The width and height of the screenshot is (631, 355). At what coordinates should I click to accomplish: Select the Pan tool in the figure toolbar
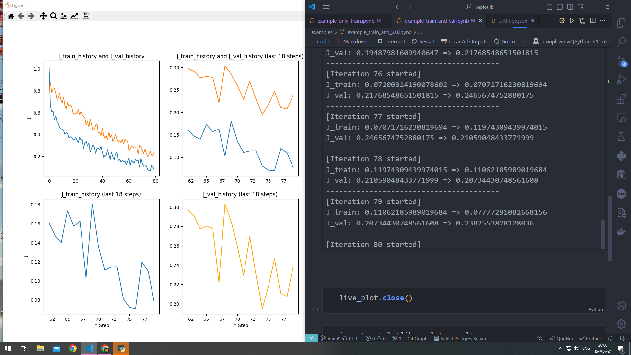coord(43,16)
